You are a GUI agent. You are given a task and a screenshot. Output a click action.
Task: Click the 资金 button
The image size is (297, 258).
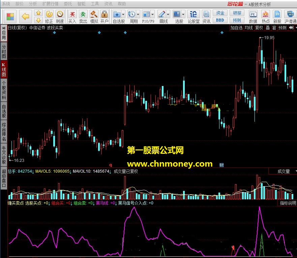coord(220,13)
